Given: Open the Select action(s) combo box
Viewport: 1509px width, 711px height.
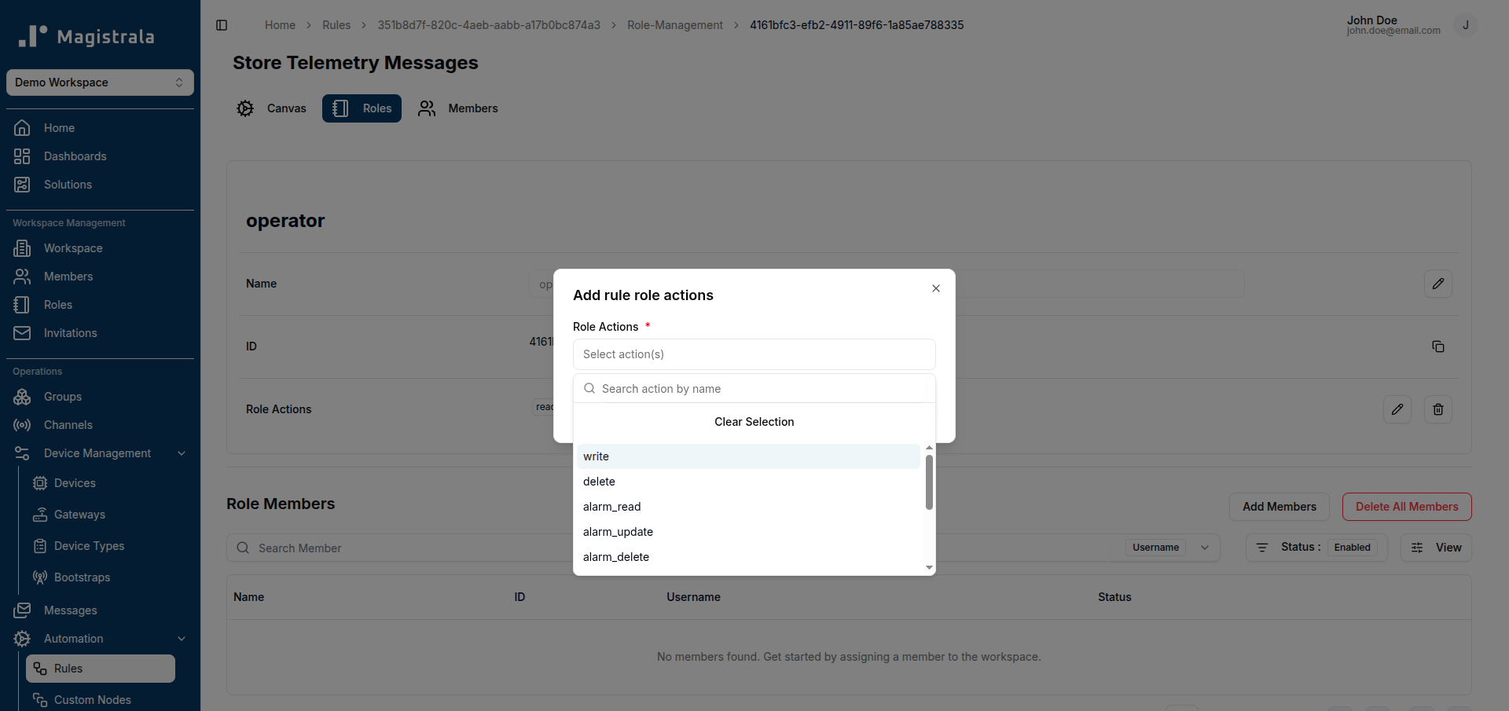Looking at the screenshot, I should click(x=754, y=354).
